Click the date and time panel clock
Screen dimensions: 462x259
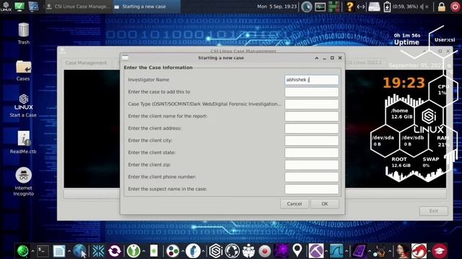[276, 6]
